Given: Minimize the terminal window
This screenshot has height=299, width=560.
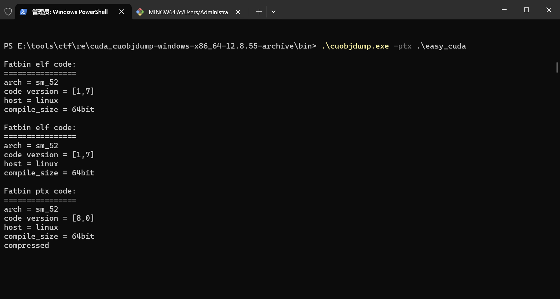Looking at the screenshot, I should [504, 10].
